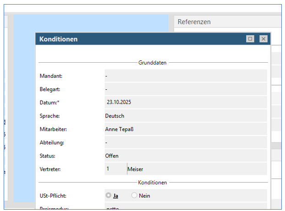Click the Vertreter name field Meiser
The width and height of the screenshot is (285, 211).
coord(197,169)
